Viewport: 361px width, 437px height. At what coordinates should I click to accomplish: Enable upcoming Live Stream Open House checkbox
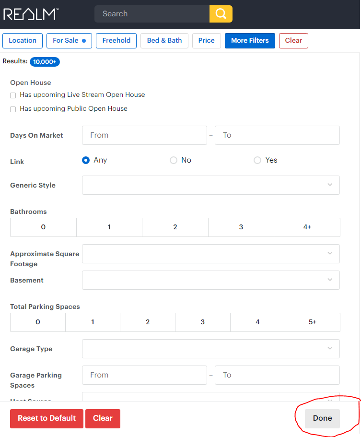pyautogui.click(x=13, y=95)
